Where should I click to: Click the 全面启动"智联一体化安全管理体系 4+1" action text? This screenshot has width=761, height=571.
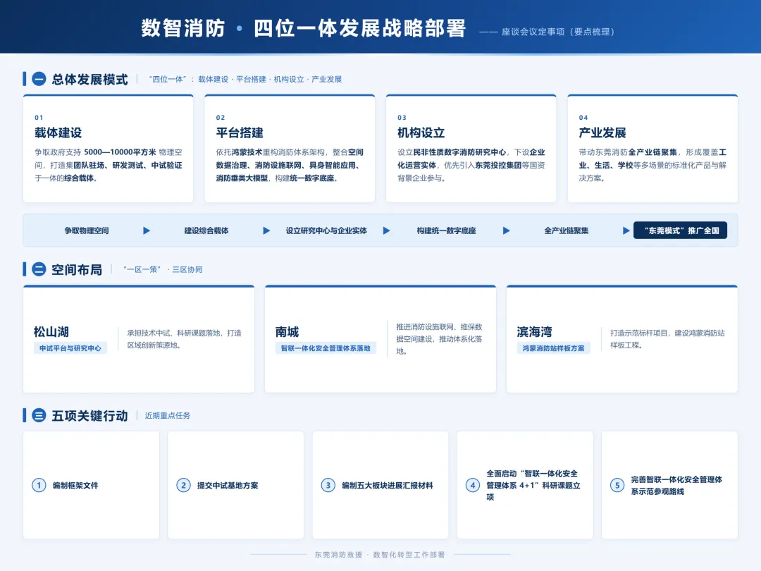point(533,485)
